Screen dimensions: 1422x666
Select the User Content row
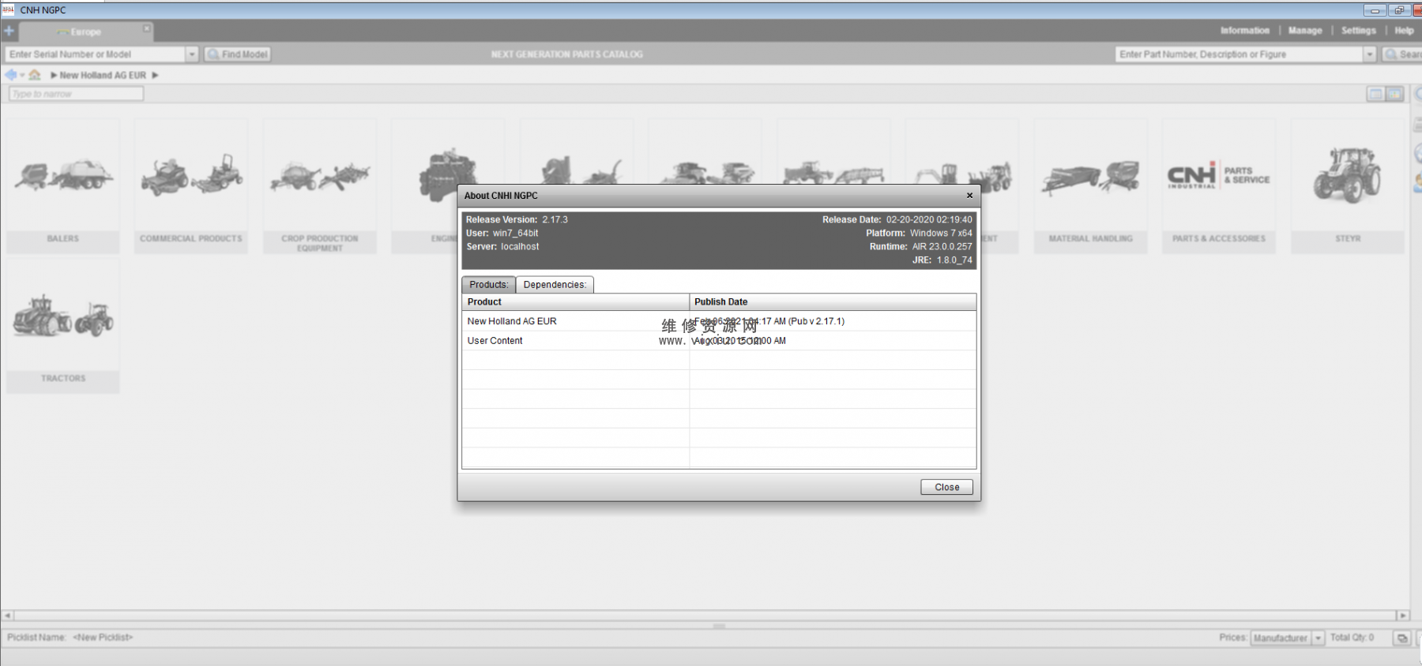pyautogui.click(x=719, y=341)
